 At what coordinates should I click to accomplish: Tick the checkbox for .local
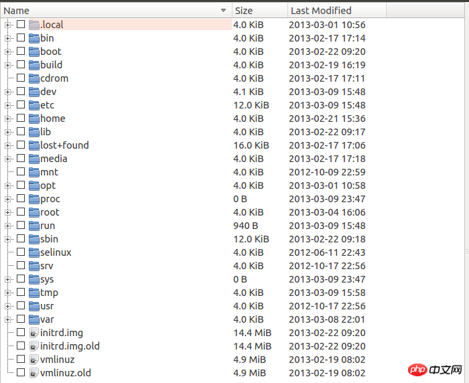click(x=21, y=24)
